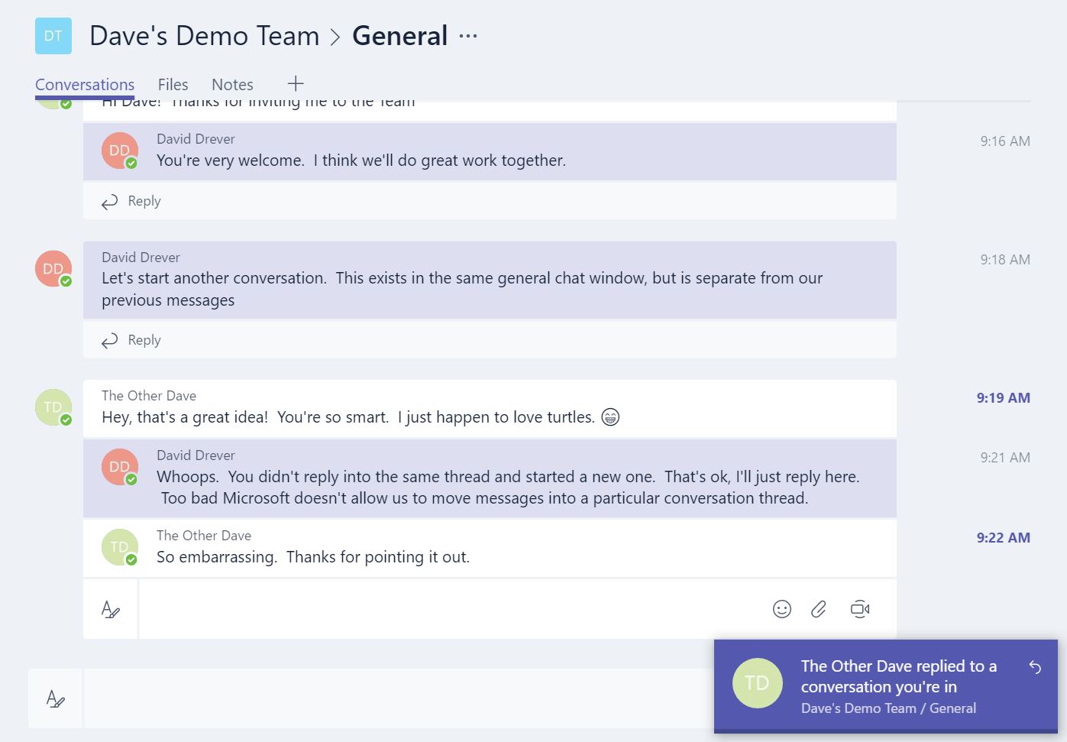Click the 9:18 AM timestamp
Viewport: 1067px width, 742px height.
(1005, 260)
